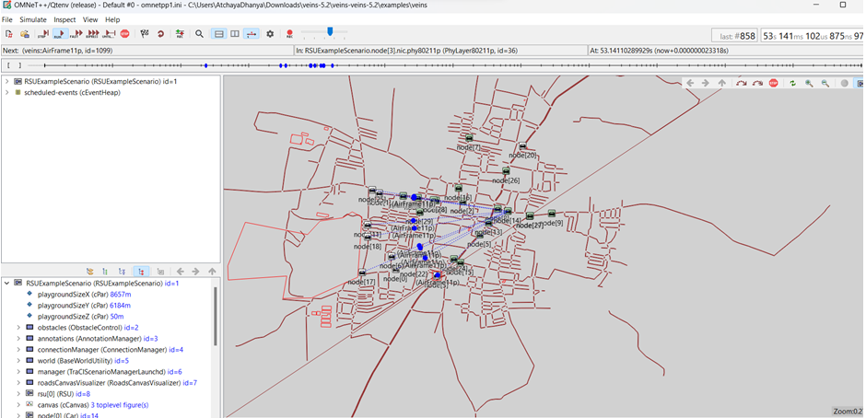
Task: Click the animation speed slider handle
Action: point(330,32)
